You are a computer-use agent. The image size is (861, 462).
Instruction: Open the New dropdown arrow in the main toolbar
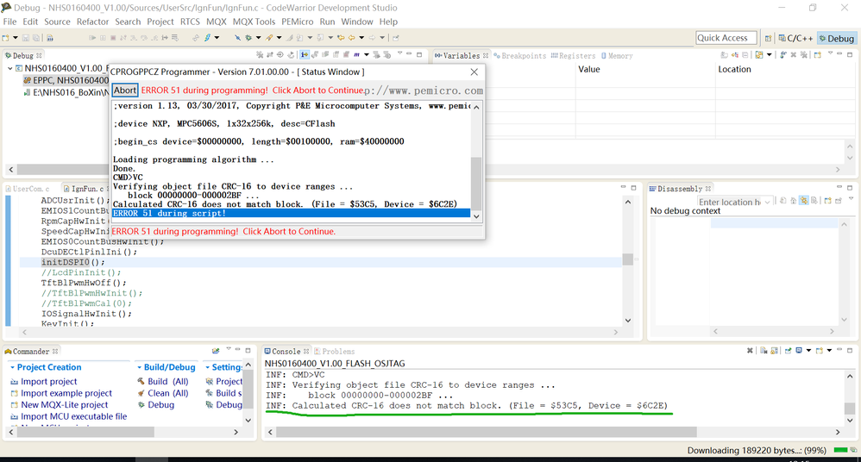click(16, 38)
